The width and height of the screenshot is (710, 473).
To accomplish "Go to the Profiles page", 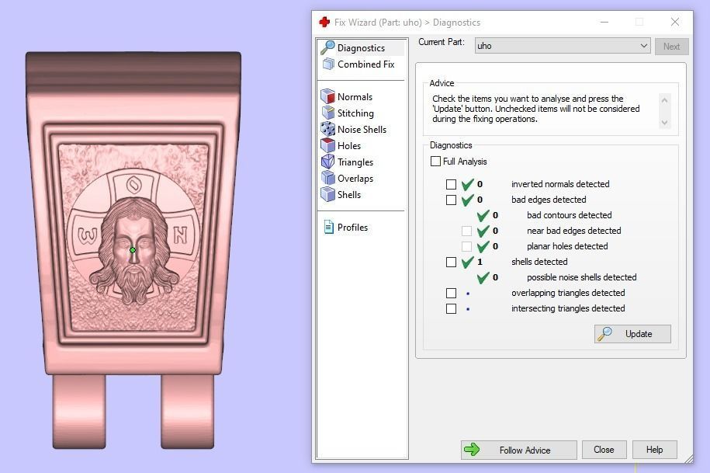I will (353, 228).
